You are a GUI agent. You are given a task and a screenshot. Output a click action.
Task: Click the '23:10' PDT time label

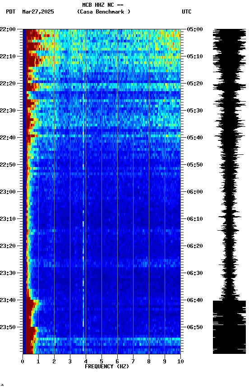tap(8, 219)
